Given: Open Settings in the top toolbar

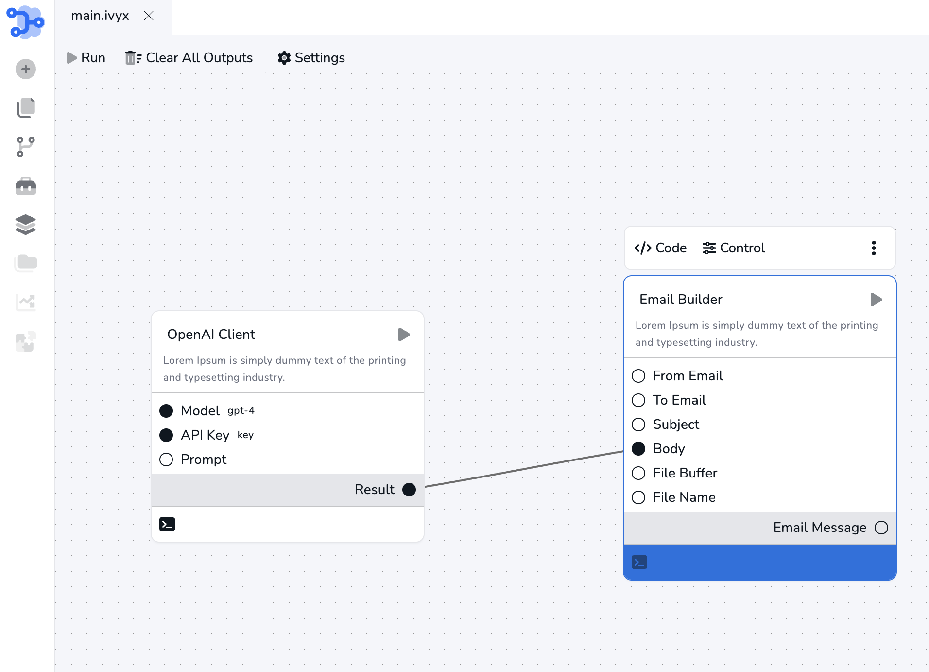Looking at the screenshot, I should (x=311, y=58).
